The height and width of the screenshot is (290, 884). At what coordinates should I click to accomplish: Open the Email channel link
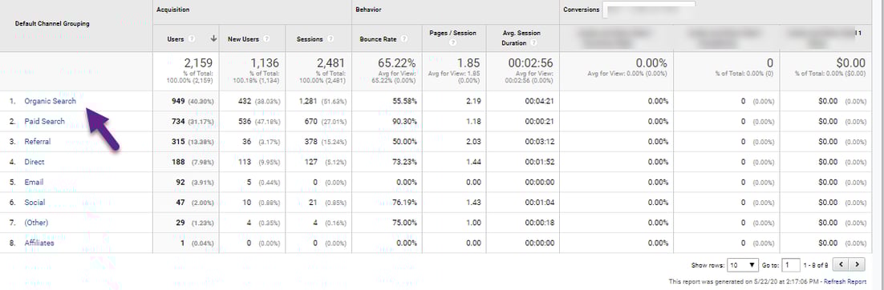(x=34, y=183)
